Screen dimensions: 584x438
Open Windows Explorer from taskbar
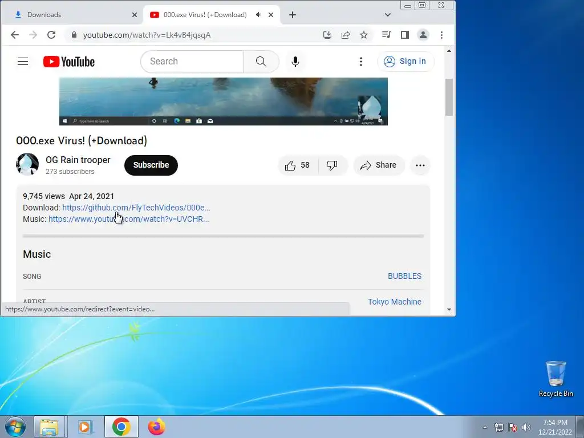point(50,427)
